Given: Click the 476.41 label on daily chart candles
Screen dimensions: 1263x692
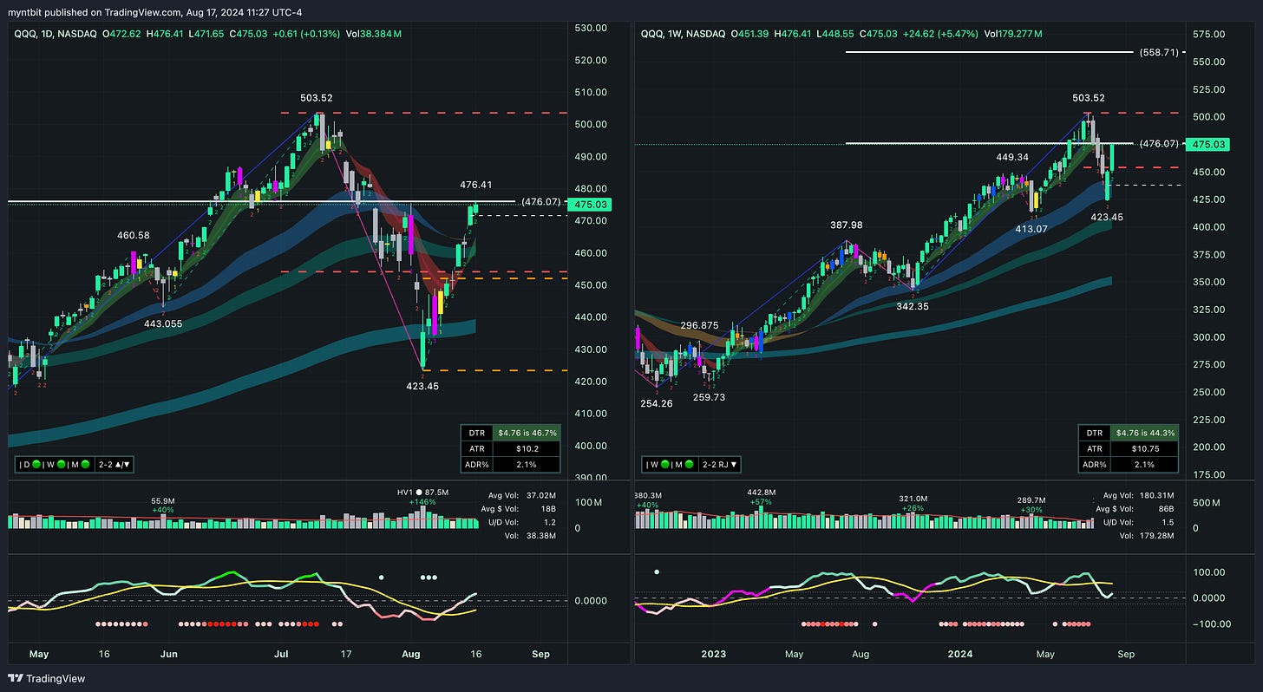Looking at the screenshot, I should point(476,185).
